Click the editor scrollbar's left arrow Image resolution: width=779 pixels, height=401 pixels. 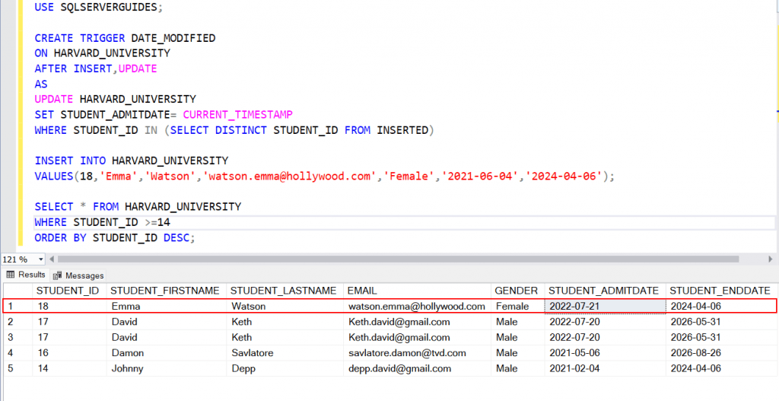click(x=52, y=259)
